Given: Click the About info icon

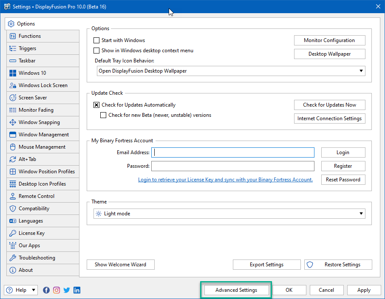Looking at the screenshot, I should tap(12, 270).
